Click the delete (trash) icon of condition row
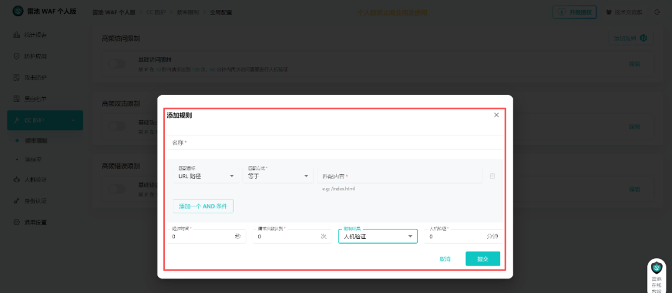Image resolution: width=672 pixels, height=293 pixels. click(x=492, y=175)
